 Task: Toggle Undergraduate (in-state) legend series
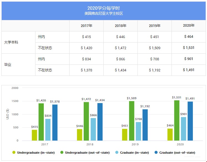34,153
